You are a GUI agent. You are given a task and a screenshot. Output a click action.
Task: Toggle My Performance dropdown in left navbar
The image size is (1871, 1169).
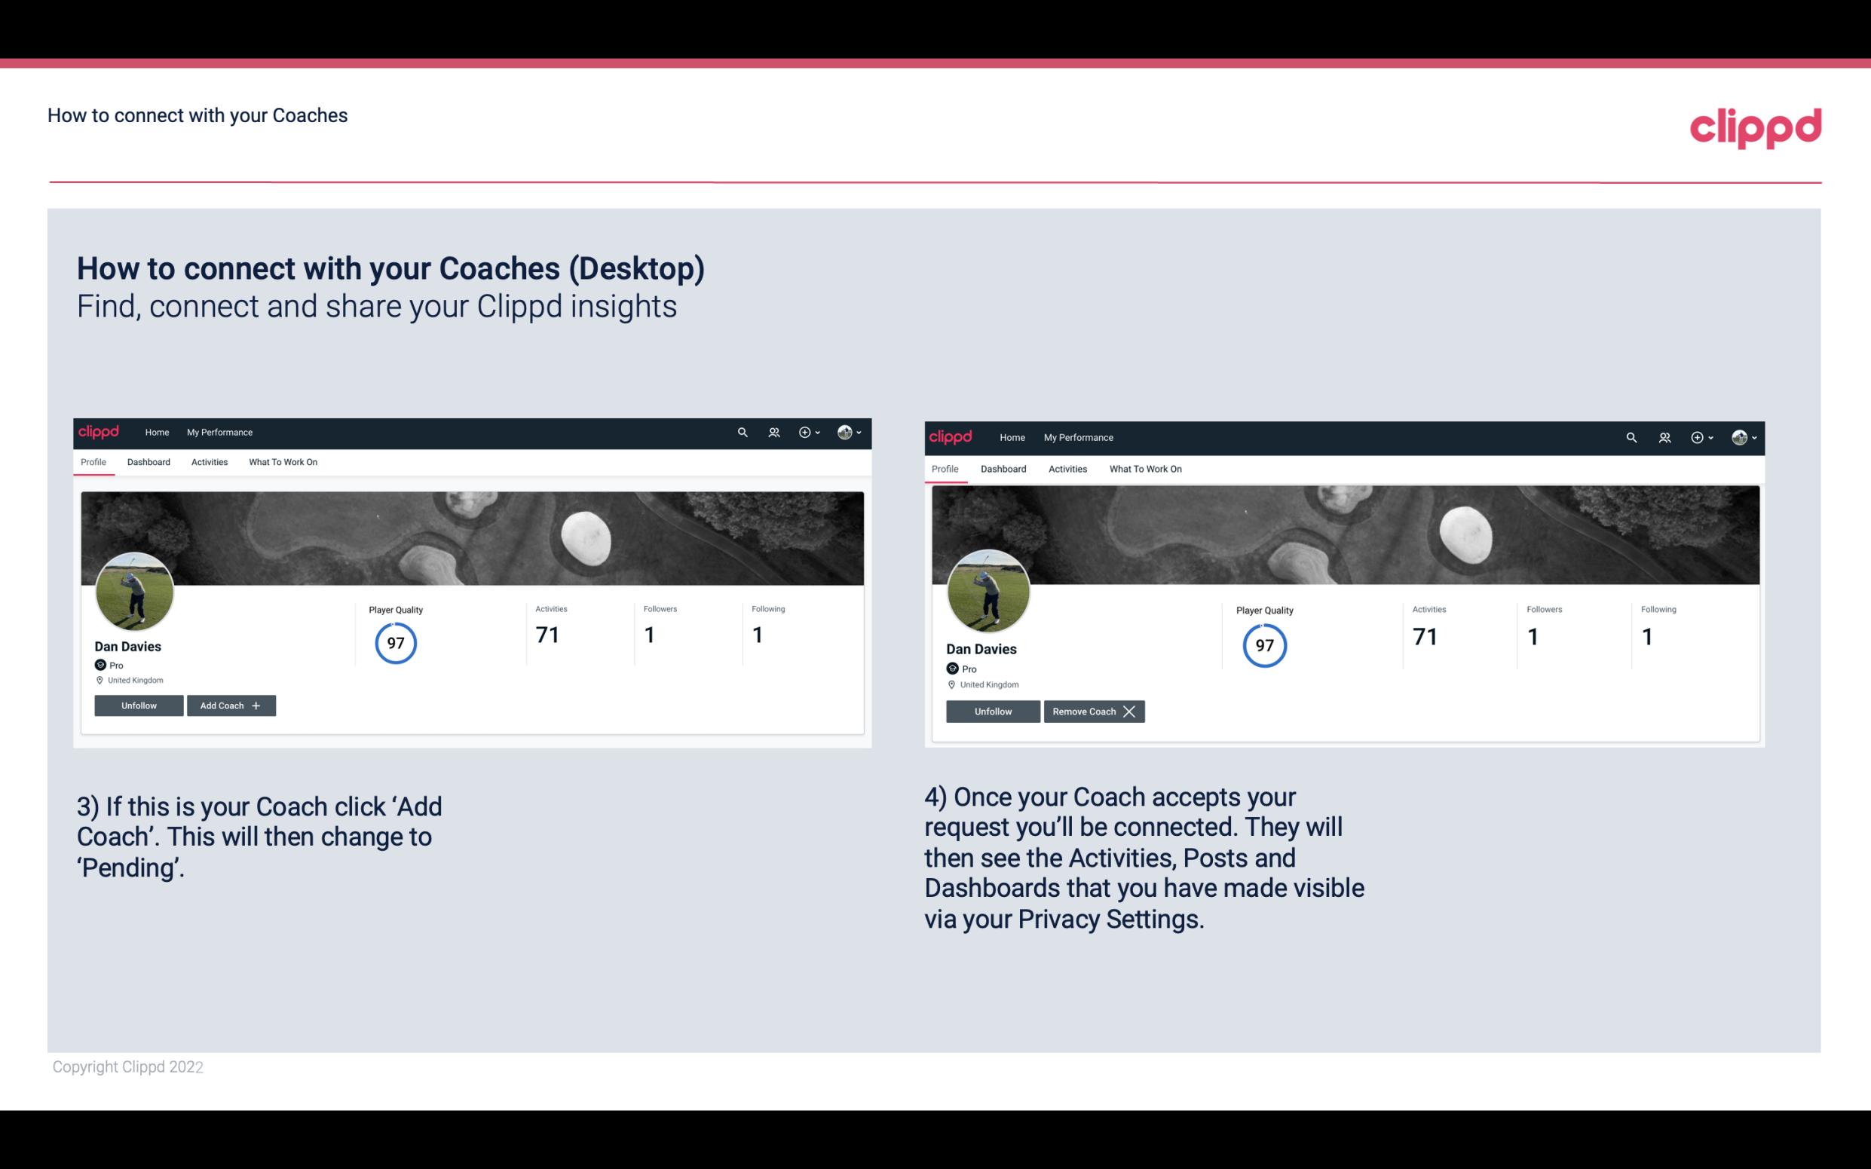pyautogui.click(x=219, y=433)
